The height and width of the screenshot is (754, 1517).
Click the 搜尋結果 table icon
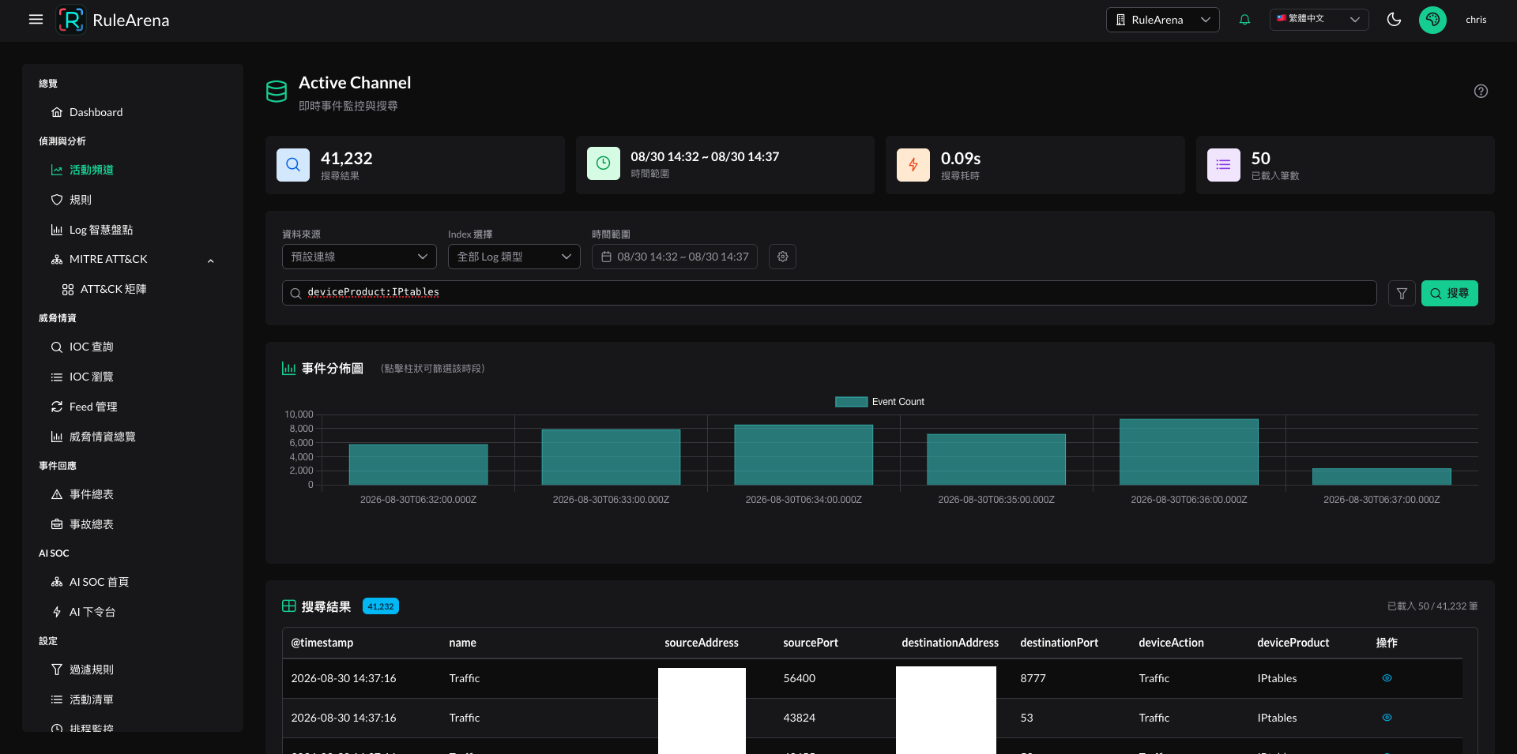pos(289,606)
